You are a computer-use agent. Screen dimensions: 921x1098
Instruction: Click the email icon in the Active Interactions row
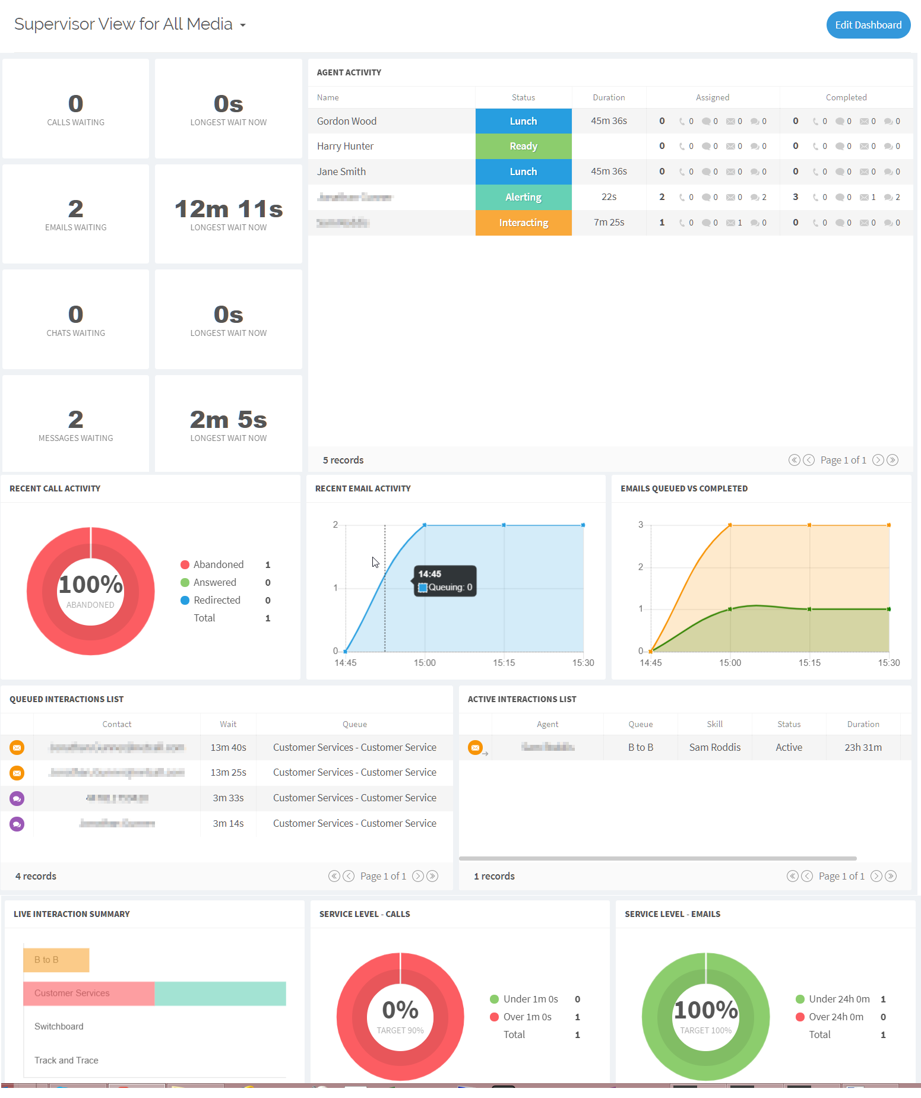tap(476, 747)
